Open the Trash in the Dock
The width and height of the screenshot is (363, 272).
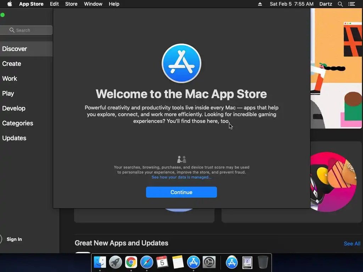click(263, 262)
